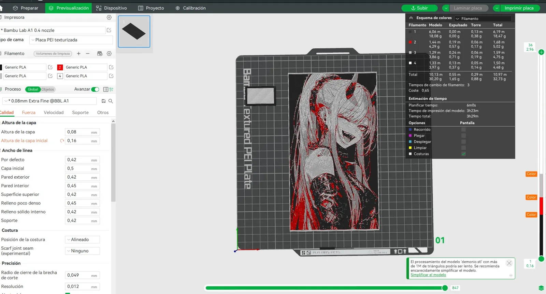Screen dimensions: 546x294
Task: Switch to Preparar tab
Action: click(26, 8)
